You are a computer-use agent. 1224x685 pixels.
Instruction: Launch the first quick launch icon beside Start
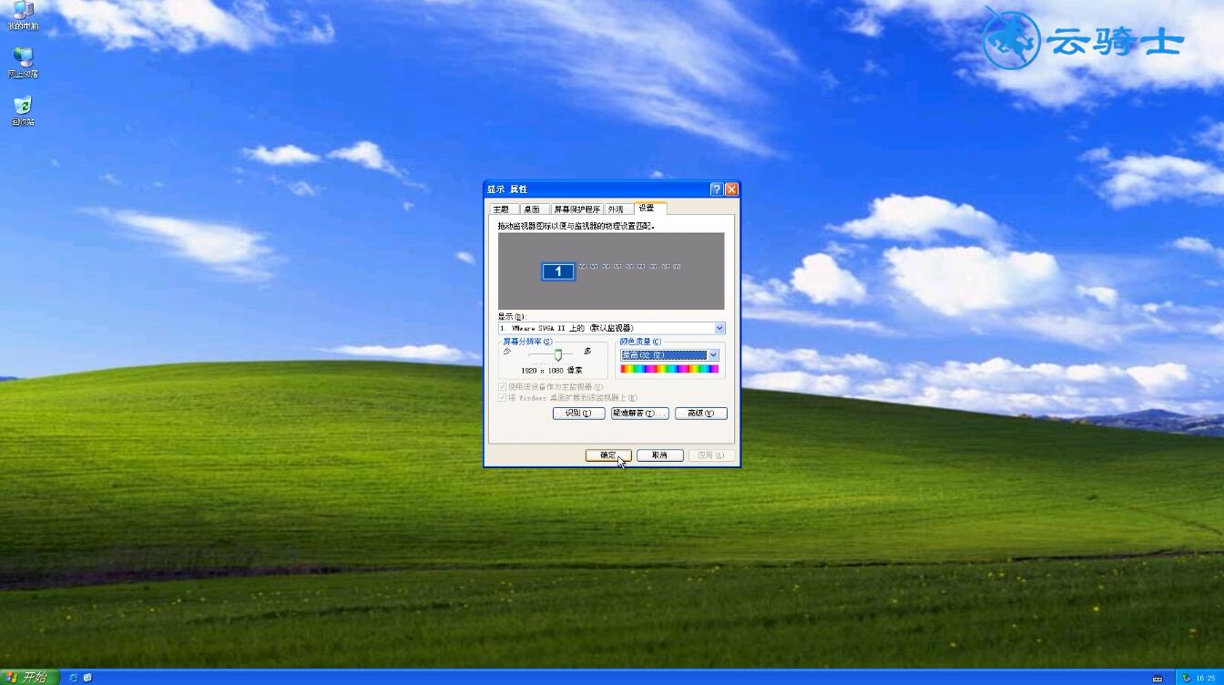pyautogui.click(x=74, y=678)
